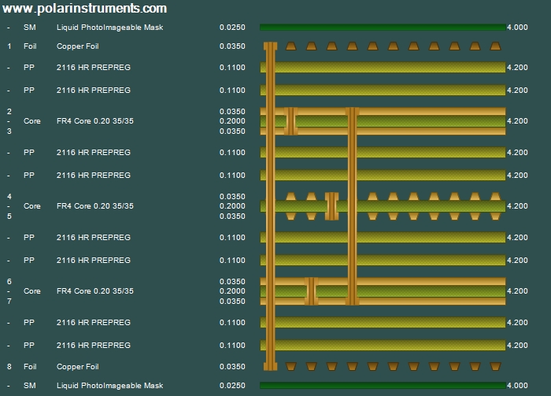Image resolution: width=551 pixels, height=396 pixels.
Task: Click FR4 Core label between layers 6 and 7
Action: [95, 291]
